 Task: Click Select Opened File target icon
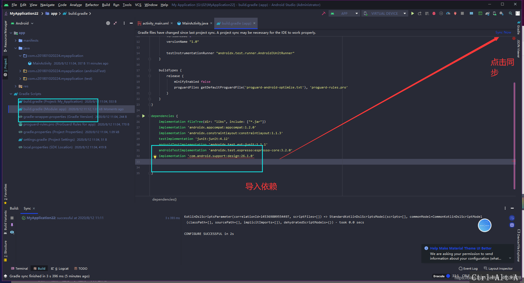108,23
